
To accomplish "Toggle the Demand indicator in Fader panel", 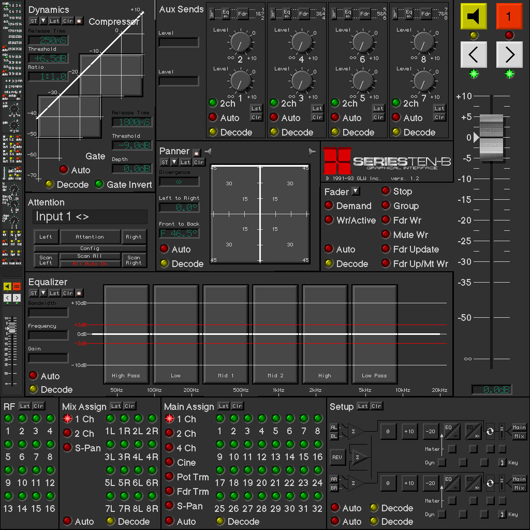I will click(x=329, y=205).
